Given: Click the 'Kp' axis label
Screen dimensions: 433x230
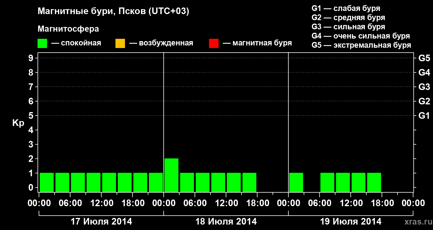Looking at the screenshot, I should [x=18, y=123].
